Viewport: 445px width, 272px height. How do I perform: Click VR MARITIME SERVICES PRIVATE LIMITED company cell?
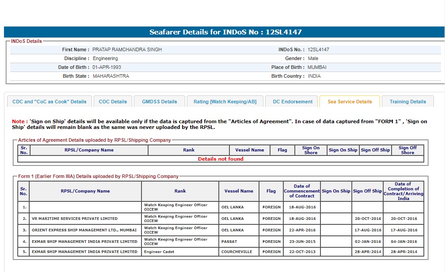75,219
